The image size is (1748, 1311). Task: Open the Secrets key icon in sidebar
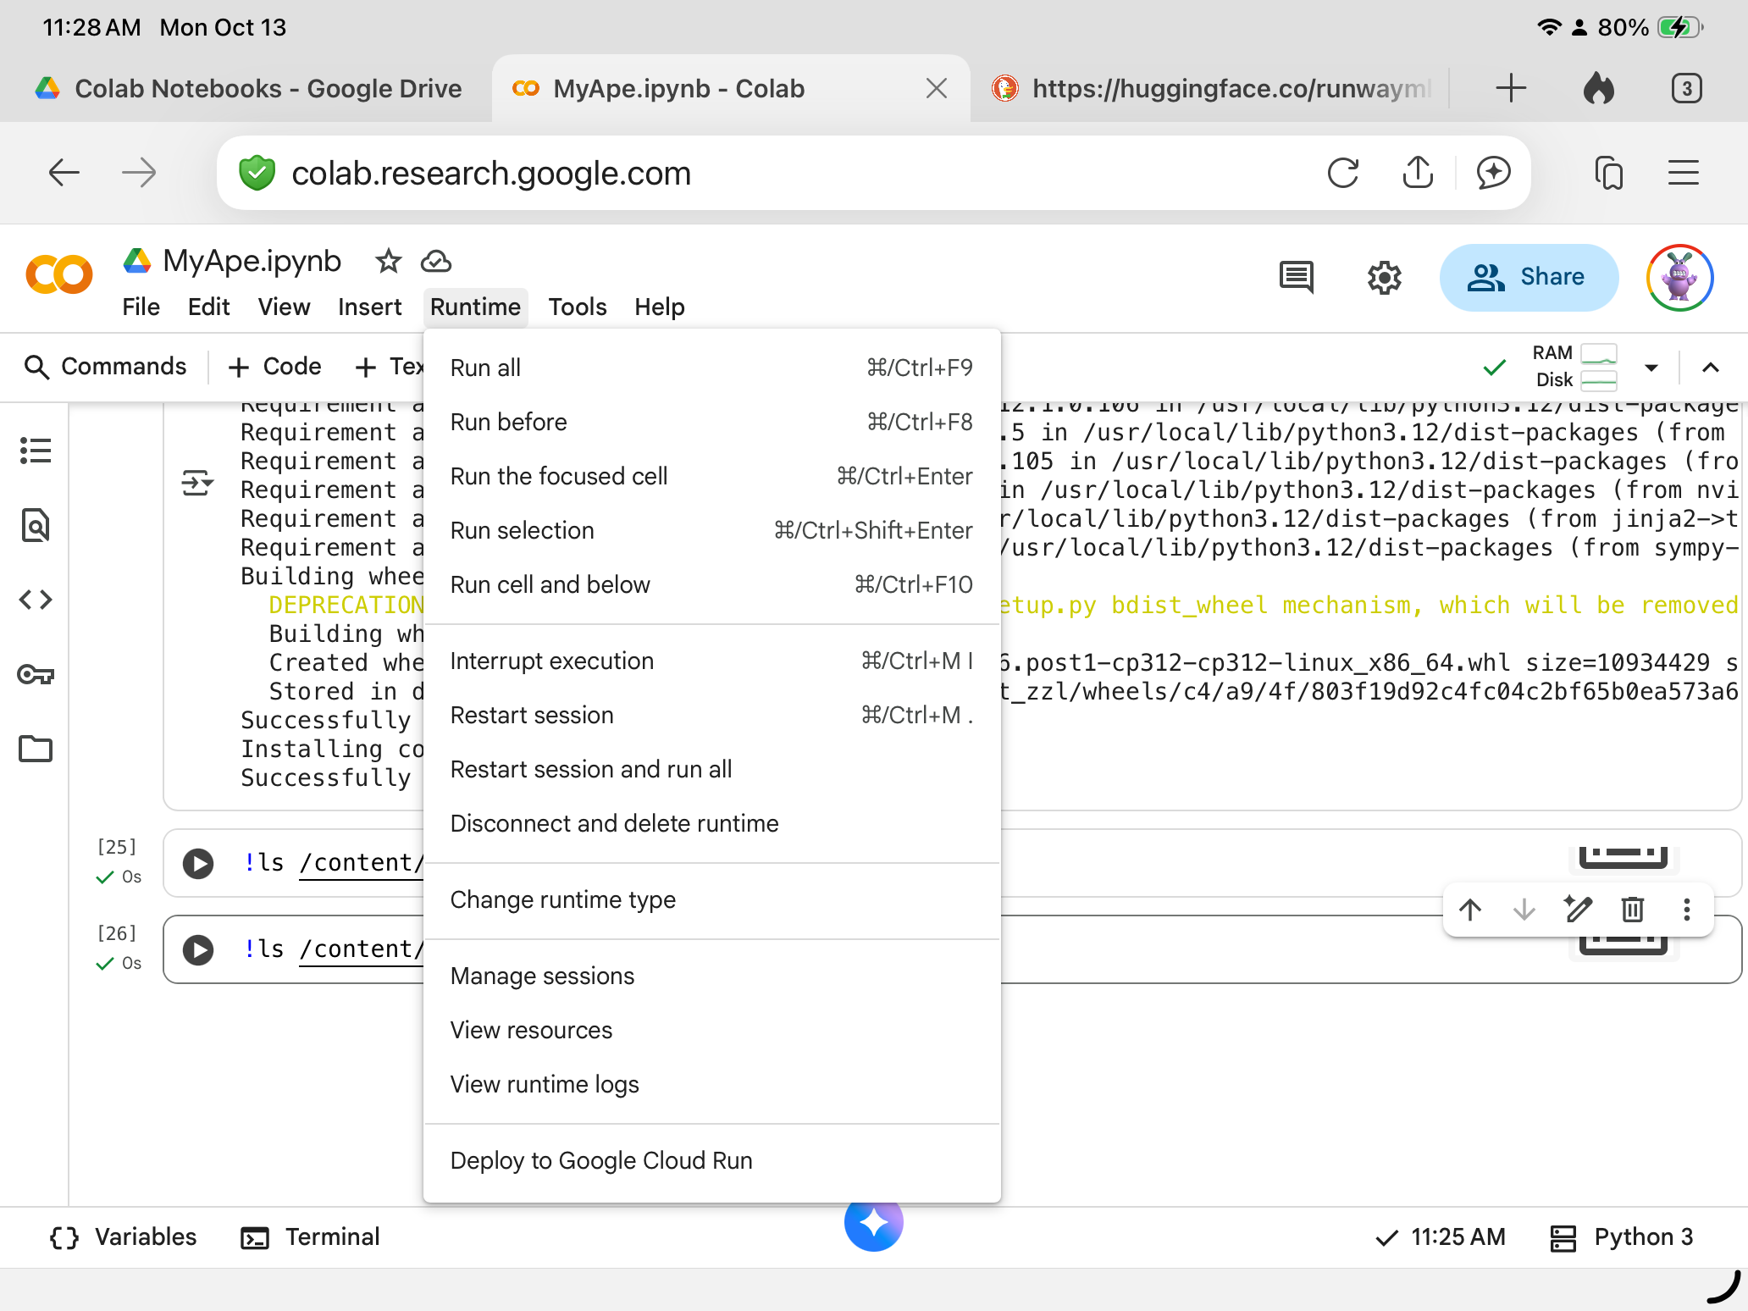tap(36, 674)
